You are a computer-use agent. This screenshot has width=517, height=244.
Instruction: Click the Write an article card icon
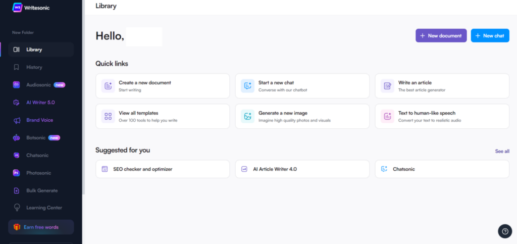coord(387,86)
